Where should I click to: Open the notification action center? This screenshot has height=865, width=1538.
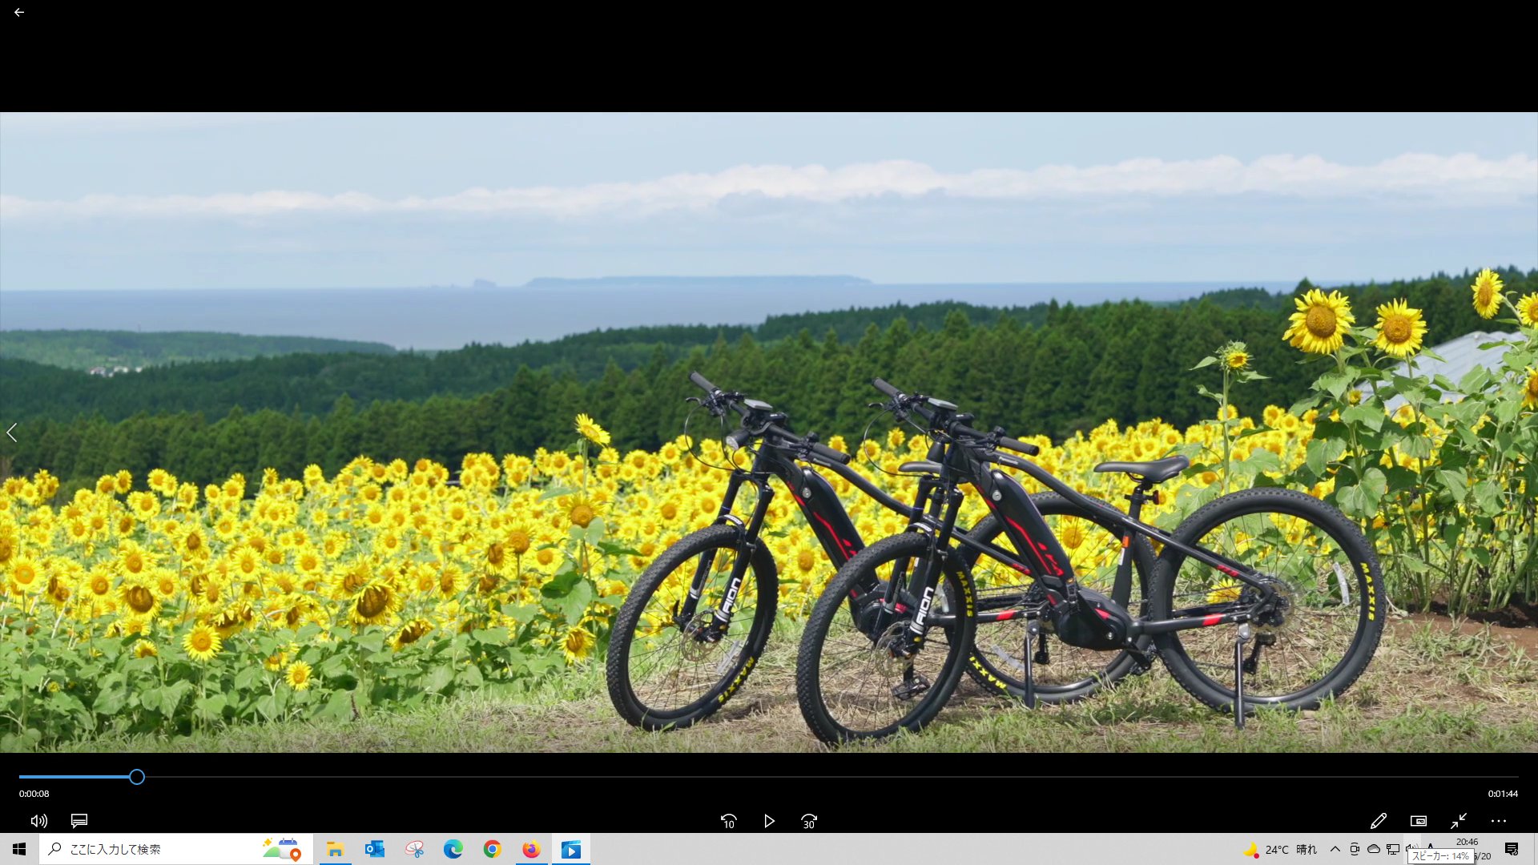click(1512, 849)
